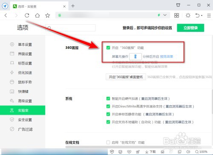Open 界面设置 in the sidebar
The height and width of the screenshot is (155, 213).
[23, 54]
